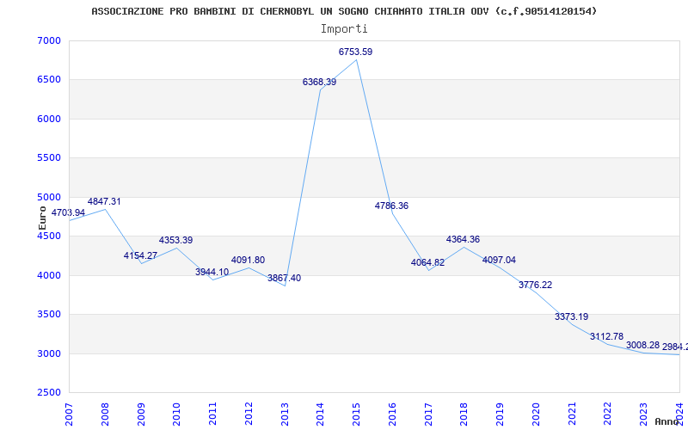Select the y-axis 3000 tick label
The image size is (688, 430).
(x=47, y=353)
